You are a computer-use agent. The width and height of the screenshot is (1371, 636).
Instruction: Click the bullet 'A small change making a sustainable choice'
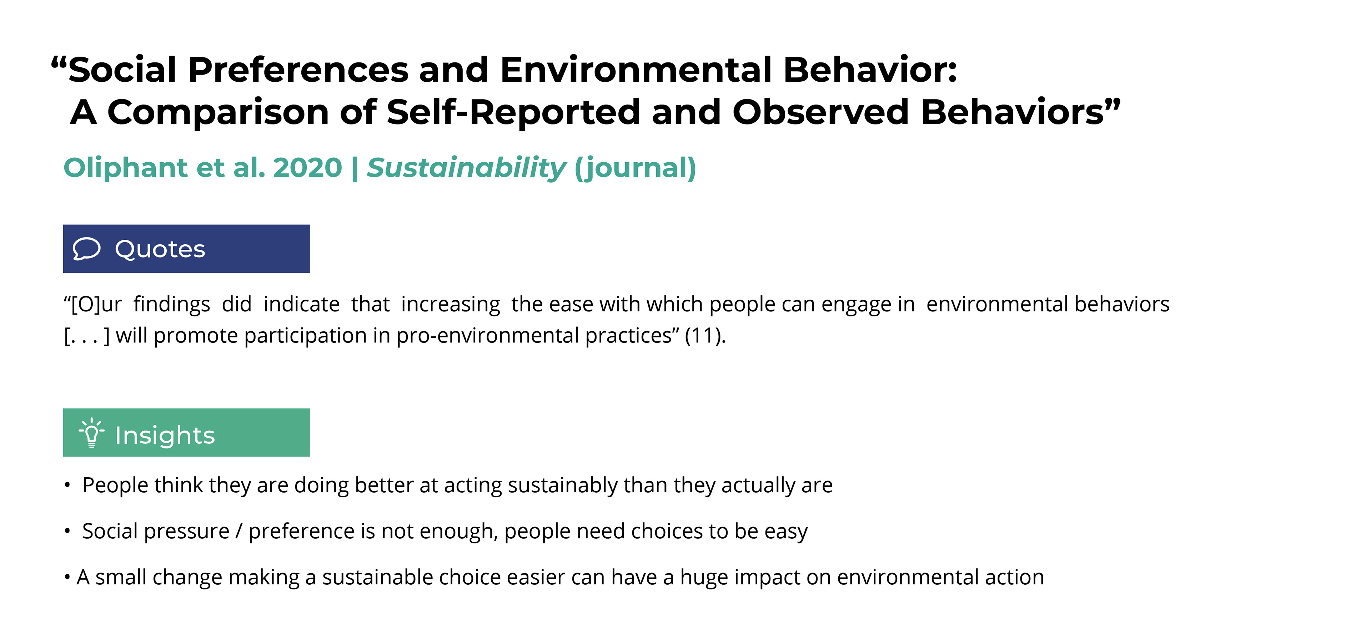tap(561, 578)
